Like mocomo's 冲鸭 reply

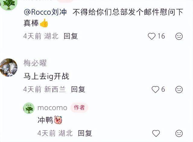156,133
